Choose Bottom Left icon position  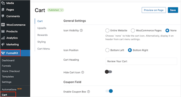tap(107, 50)
